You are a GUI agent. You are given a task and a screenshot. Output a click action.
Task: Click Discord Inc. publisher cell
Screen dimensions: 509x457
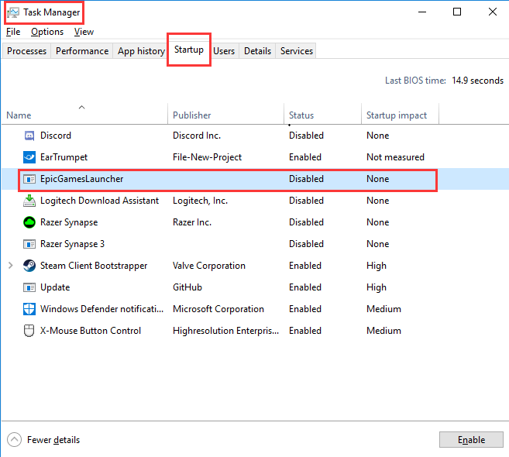197,136
